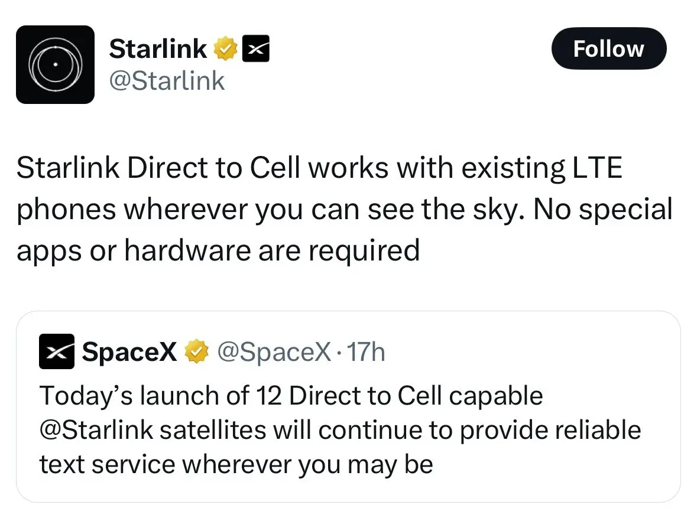697x531 pixels.
Task: Click the SpaceX display name
Action: coord(129,351)
